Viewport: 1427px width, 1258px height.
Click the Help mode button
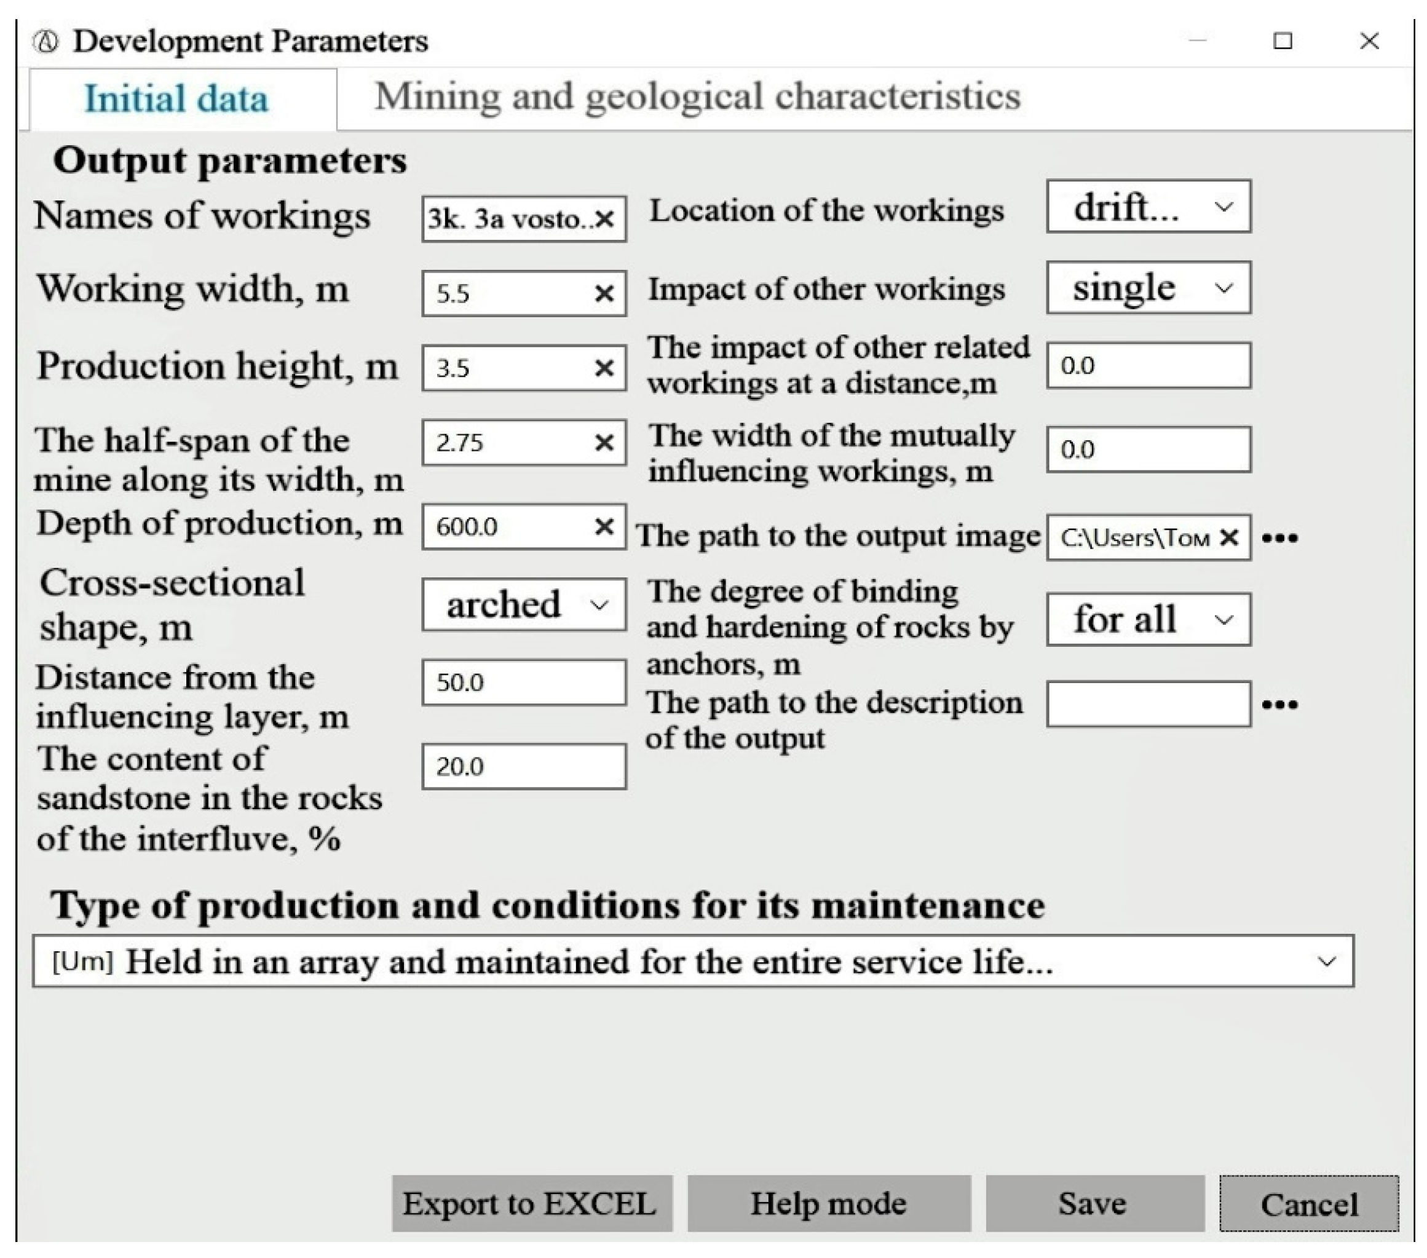point(829,1203)
